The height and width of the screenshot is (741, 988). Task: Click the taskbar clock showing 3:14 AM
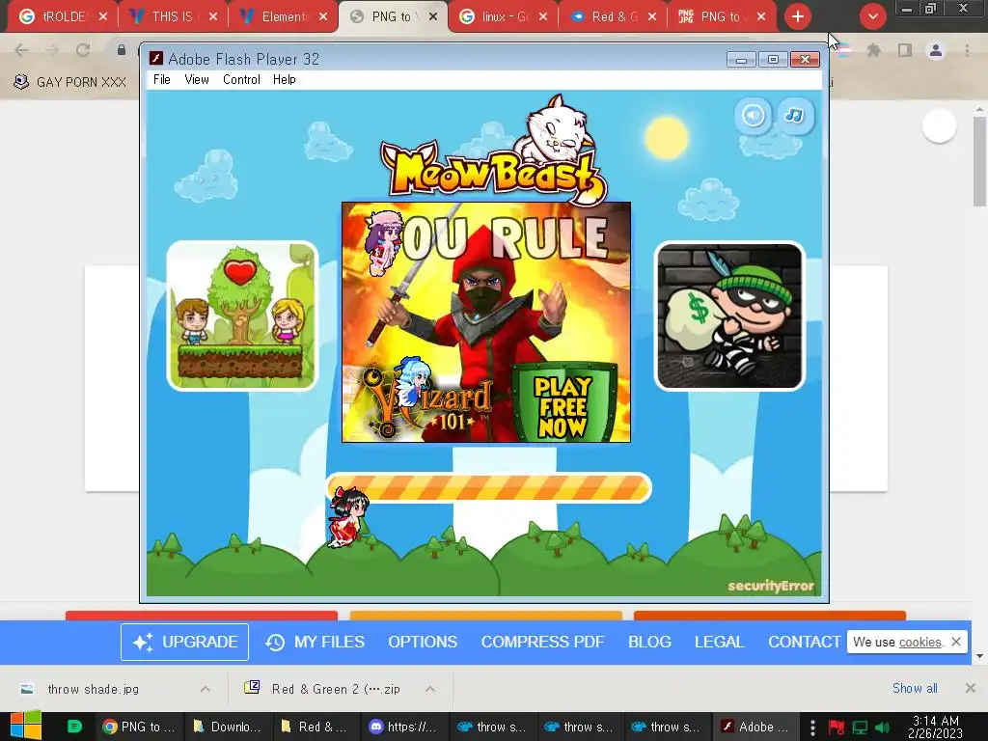[936, 727]
